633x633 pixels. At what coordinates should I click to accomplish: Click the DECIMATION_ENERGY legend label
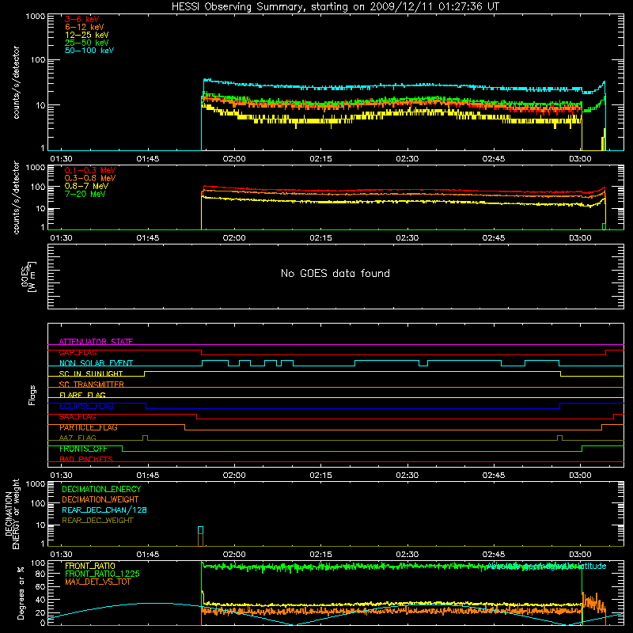[x=101, y=489]
